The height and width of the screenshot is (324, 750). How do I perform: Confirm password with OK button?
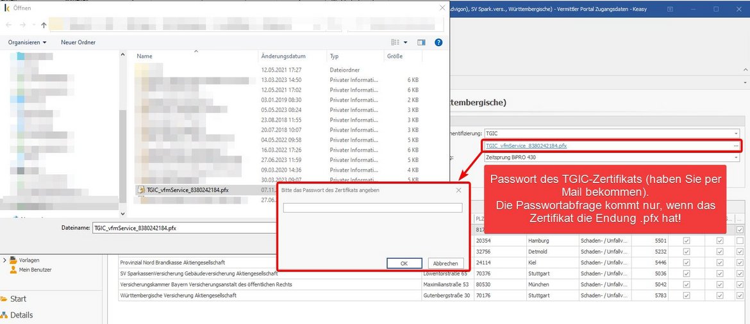pyautogui.click(x=404, y=263)
